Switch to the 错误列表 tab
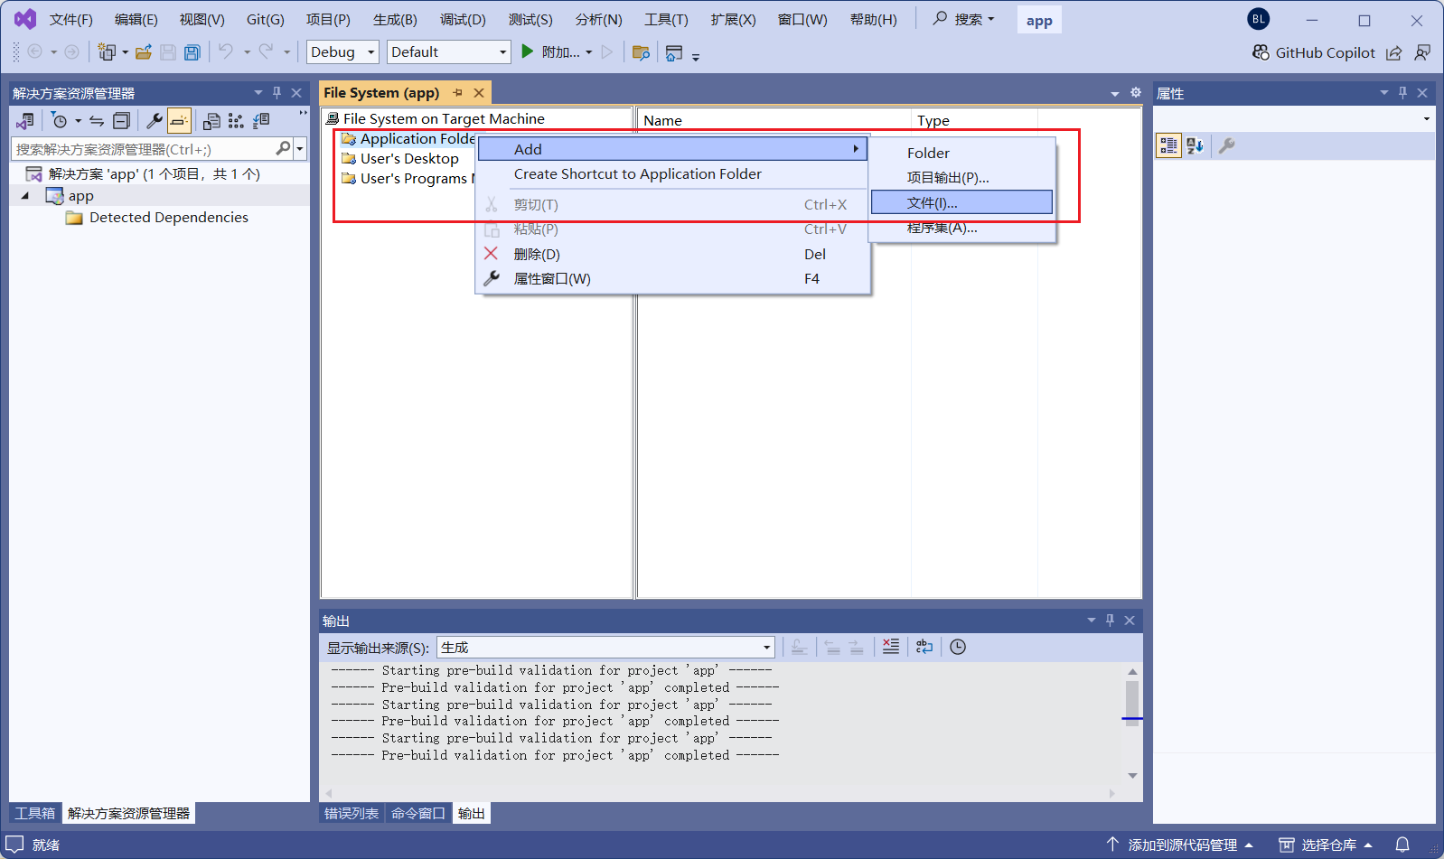This screenshot has width=1444, height=859. pos(352,813)
